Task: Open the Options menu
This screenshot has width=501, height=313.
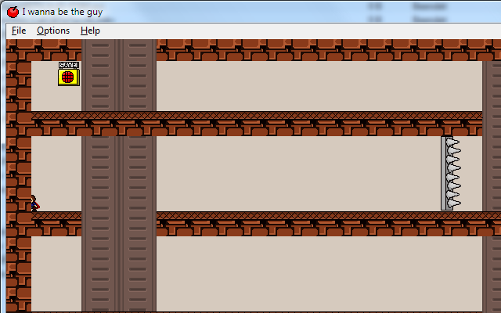Action: coord(53,31)
